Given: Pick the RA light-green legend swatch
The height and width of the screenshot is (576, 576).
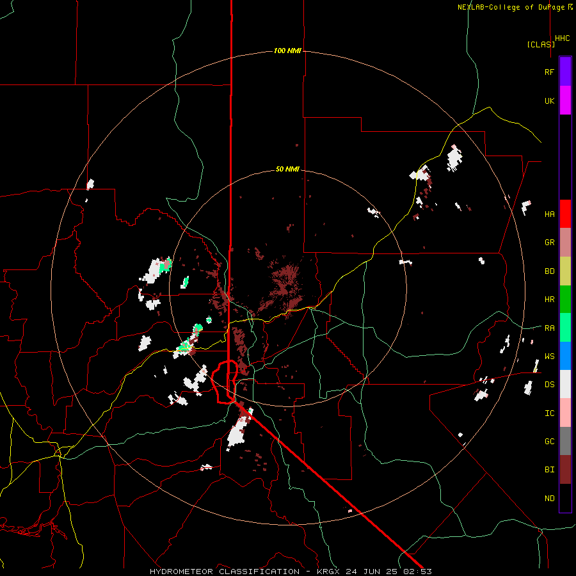Looking at the screenshot, I should point(565,328).
